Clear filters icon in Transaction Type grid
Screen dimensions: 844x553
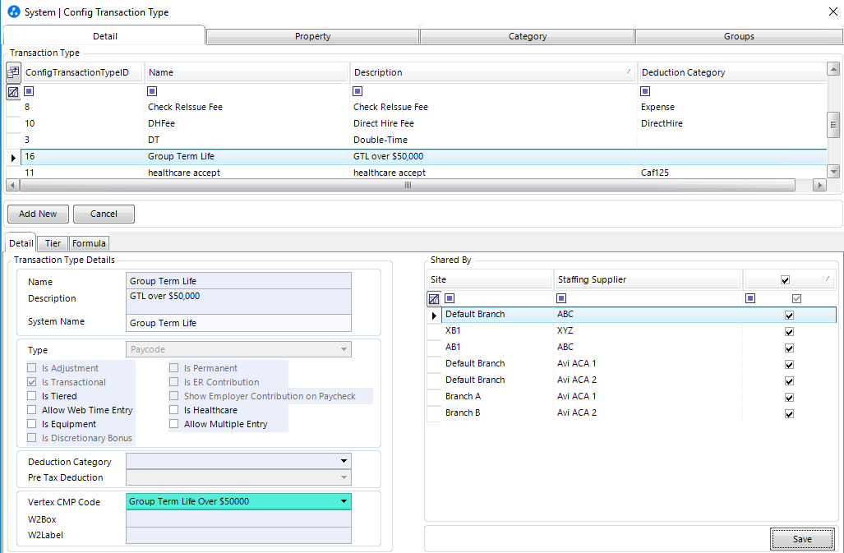click(x=13, y=92)
